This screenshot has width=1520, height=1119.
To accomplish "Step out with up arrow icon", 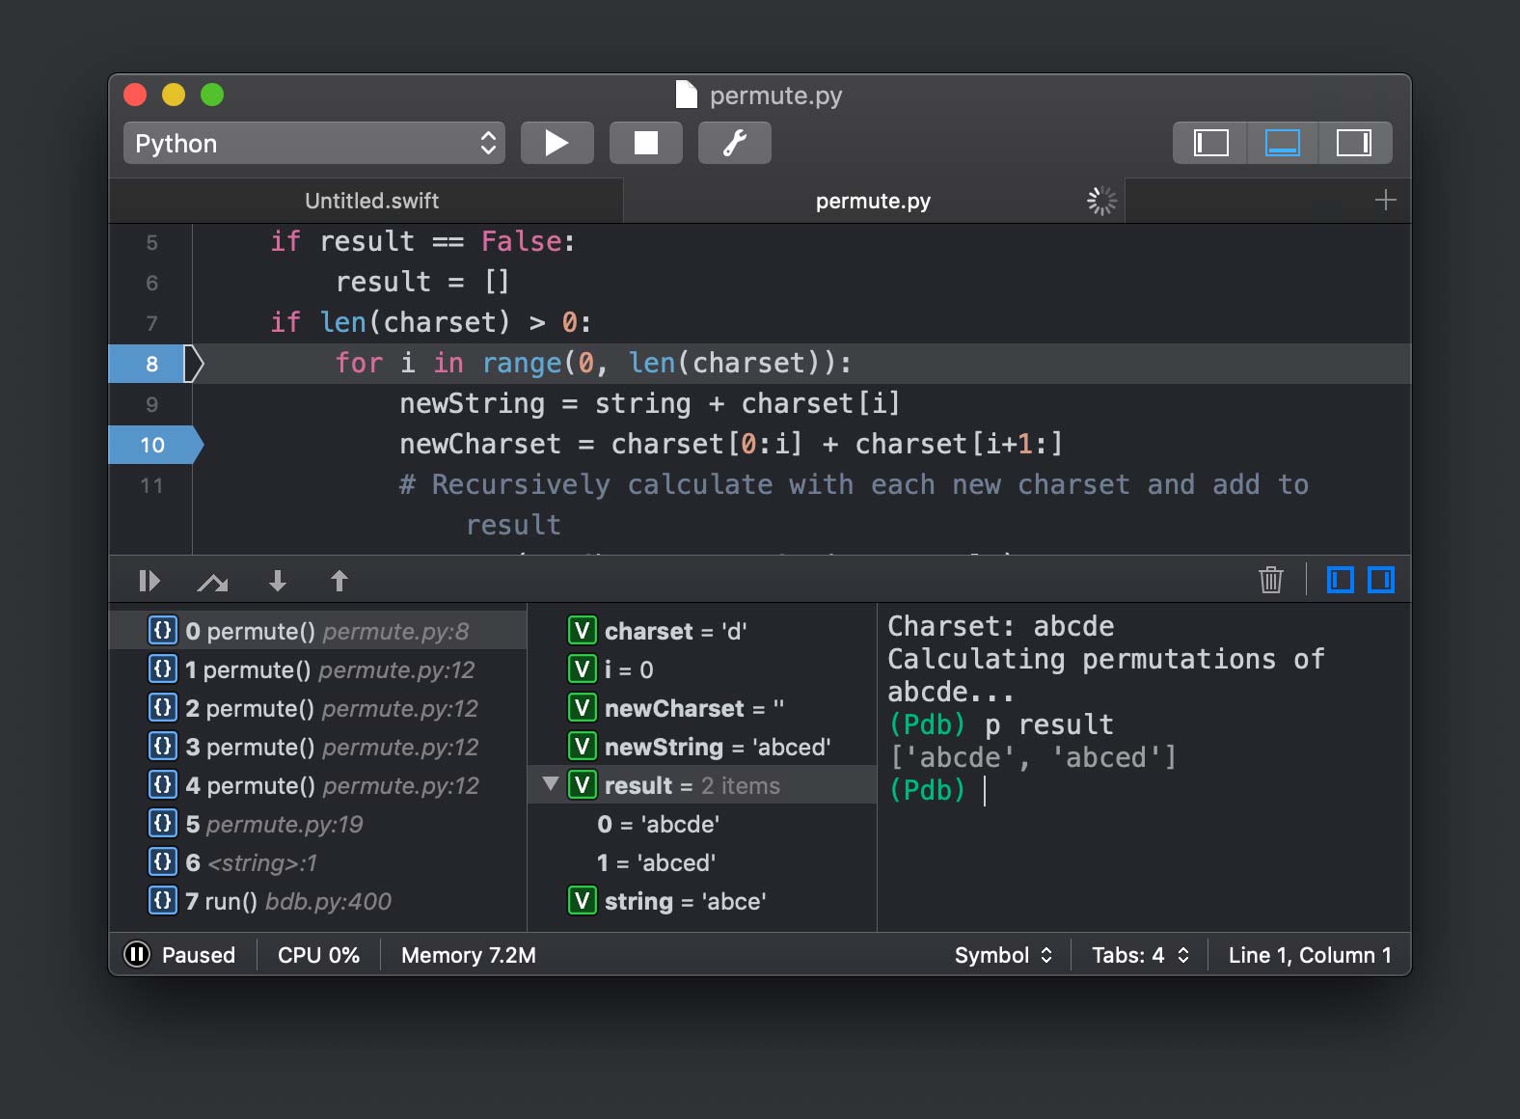I will tap(339, 581).
